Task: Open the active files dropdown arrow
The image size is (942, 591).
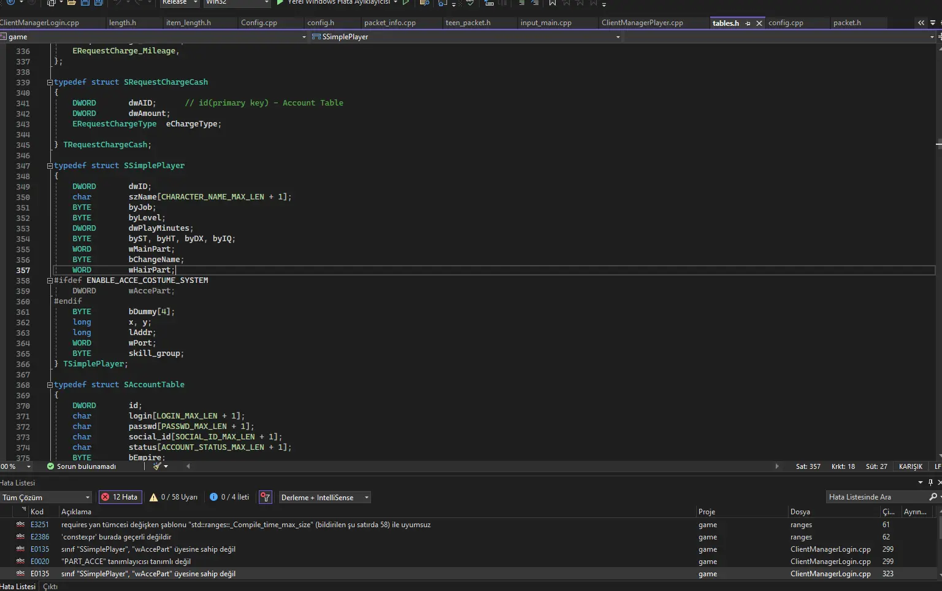Action: coord(933,23)
